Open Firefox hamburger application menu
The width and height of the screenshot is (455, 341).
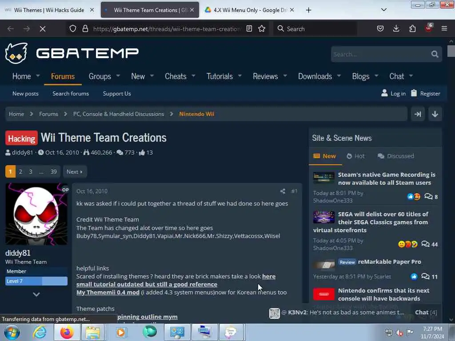pos(444,28)
